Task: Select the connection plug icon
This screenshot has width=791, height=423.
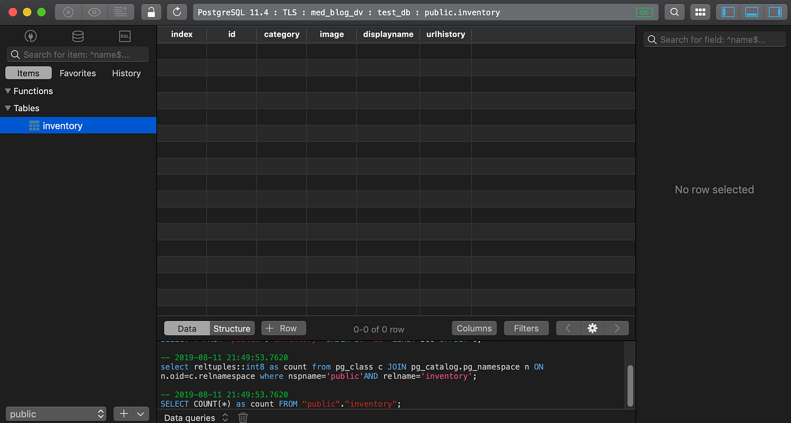Action: (31, 36)
